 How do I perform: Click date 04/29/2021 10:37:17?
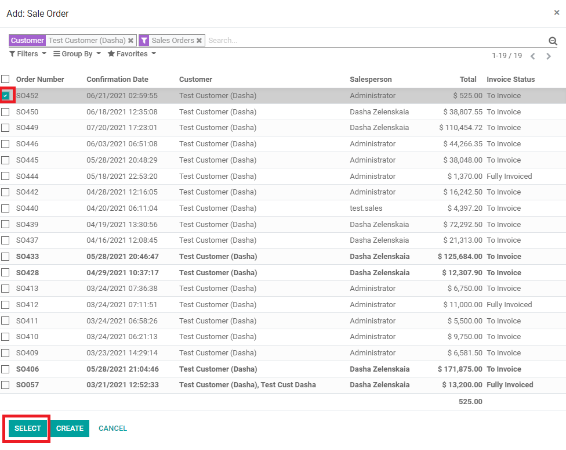[123, 272]
